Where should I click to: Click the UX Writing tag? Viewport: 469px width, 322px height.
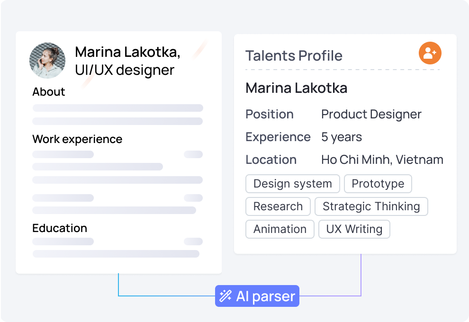354,229
